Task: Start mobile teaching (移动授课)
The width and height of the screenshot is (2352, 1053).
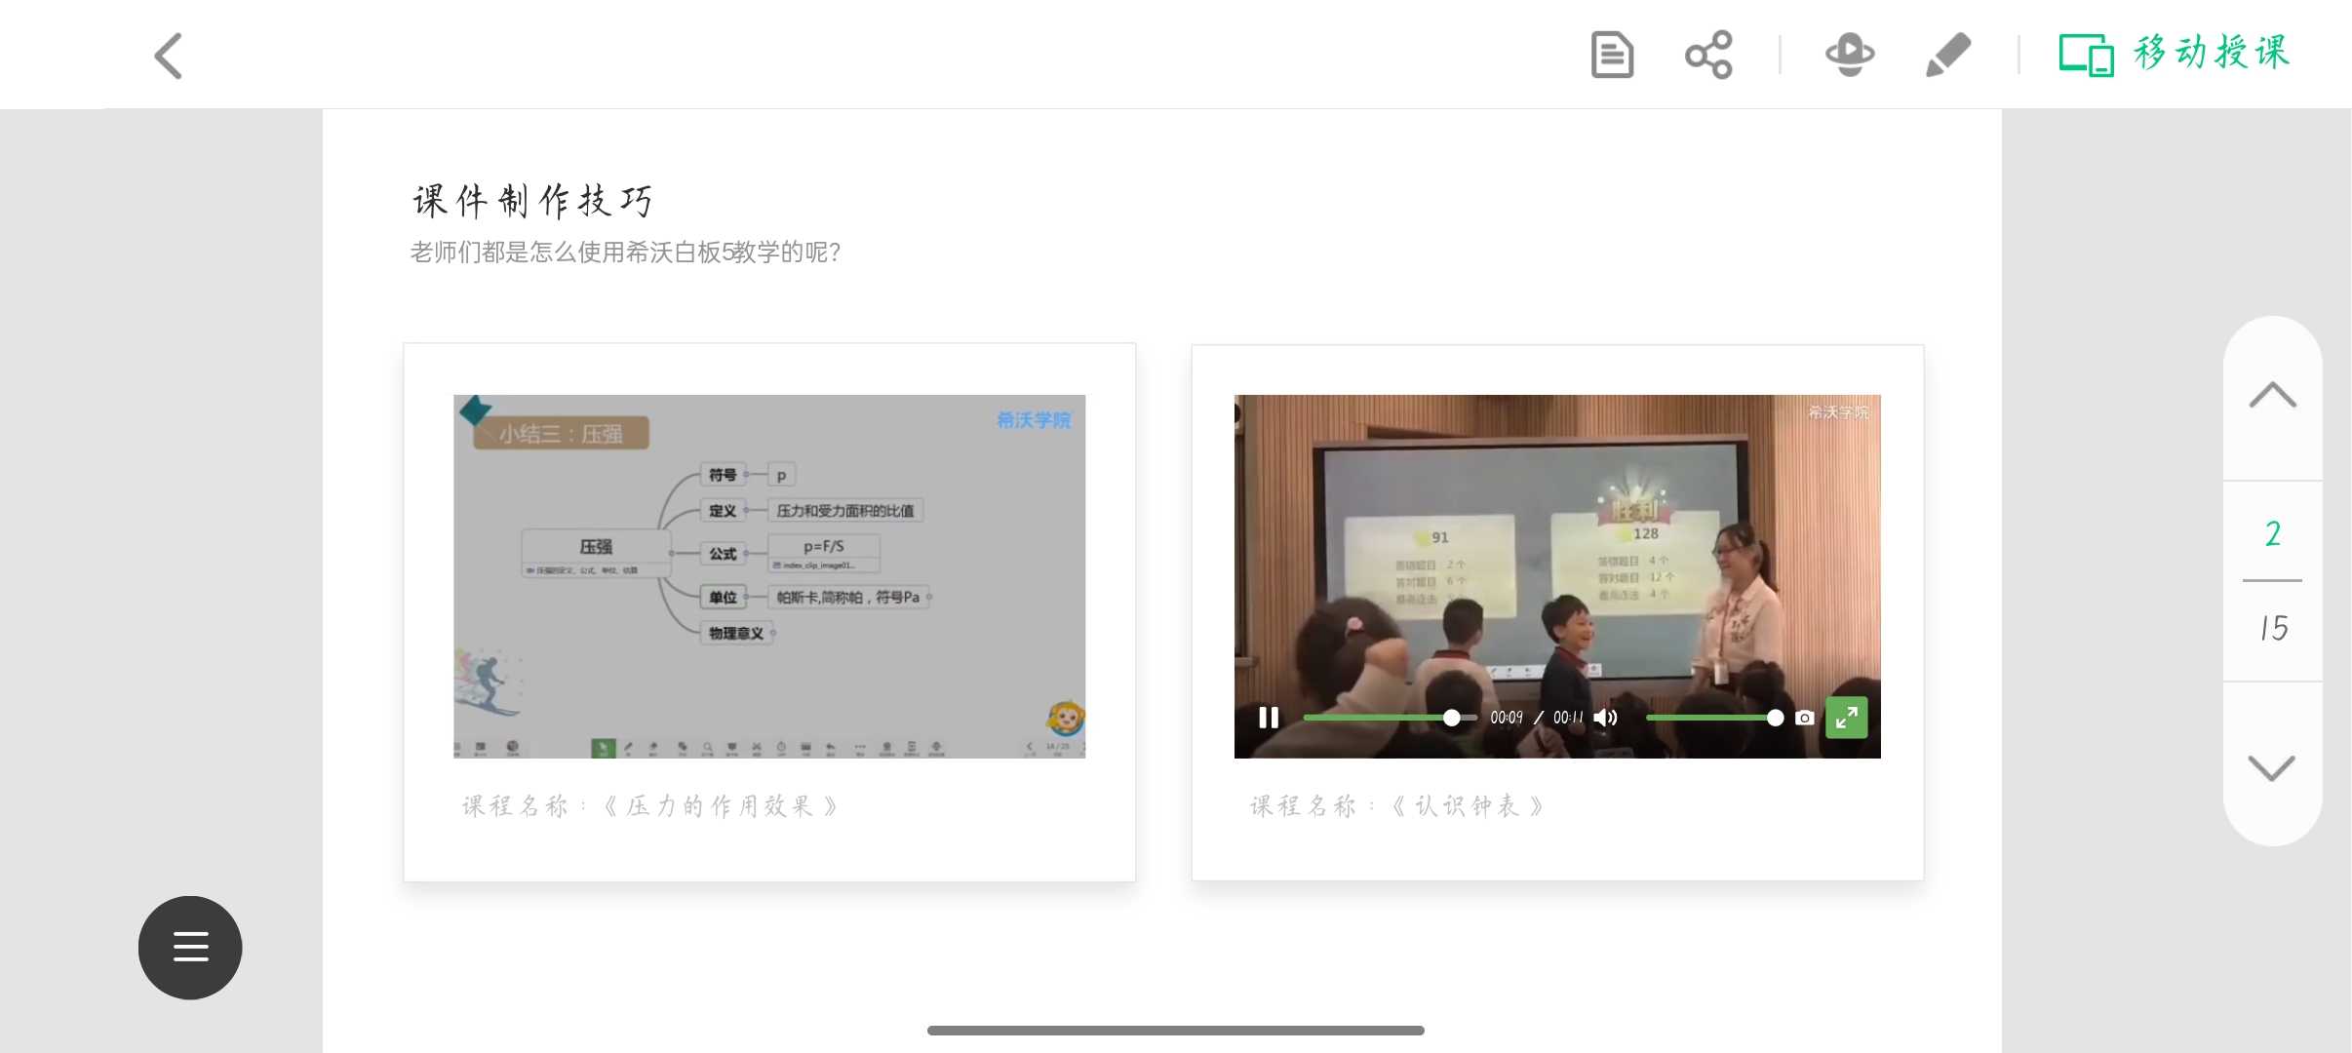Action: 2175,54
